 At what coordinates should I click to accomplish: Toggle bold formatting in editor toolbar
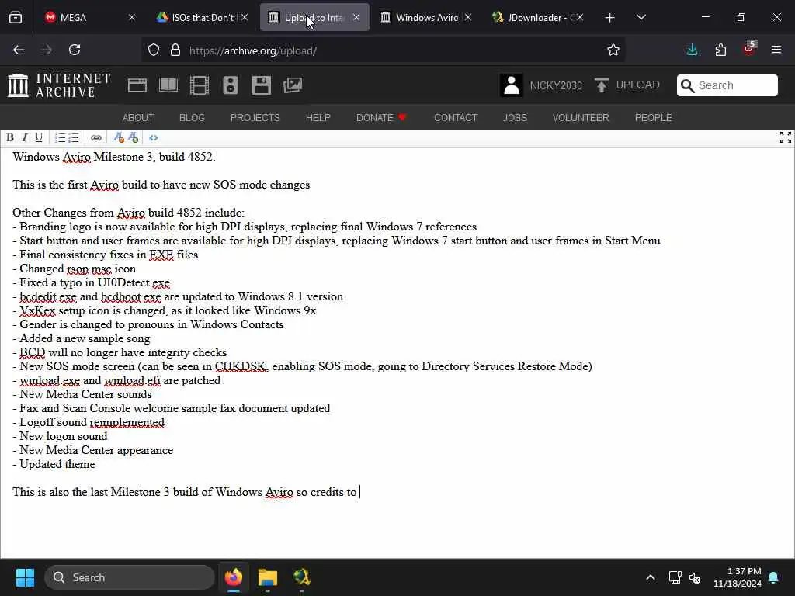tap(9, 138)
